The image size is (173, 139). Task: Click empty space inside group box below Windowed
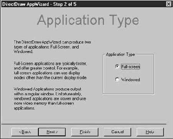click(x=129, y=88)
